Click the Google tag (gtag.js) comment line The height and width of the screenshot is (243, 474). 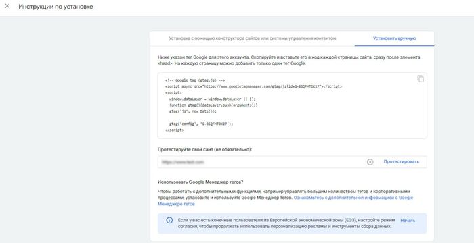pos(195,80)
